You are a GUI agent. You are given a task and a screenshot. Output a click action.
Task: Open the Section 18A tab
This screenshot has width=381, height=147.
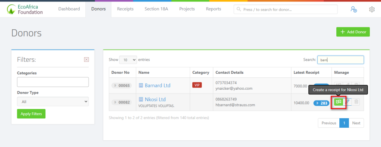(x=156, y=9)
